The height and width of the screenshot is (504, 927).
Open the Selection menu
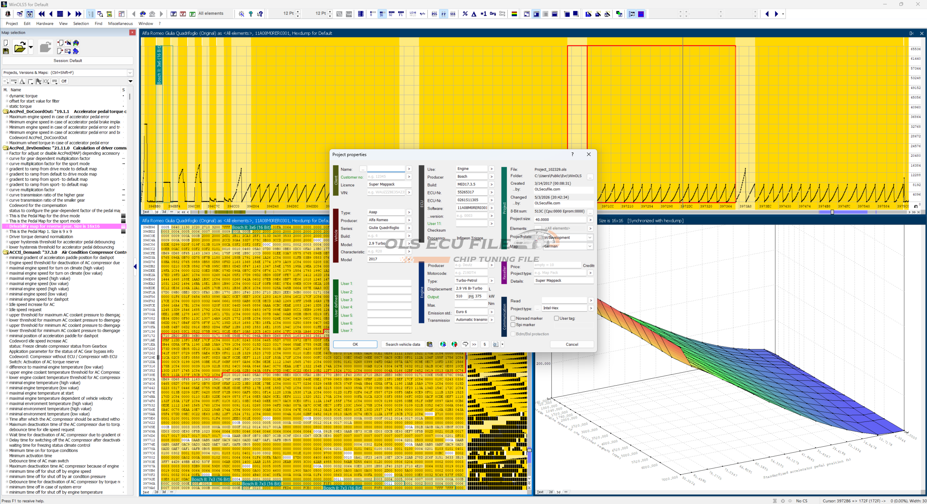click(81, 24)
